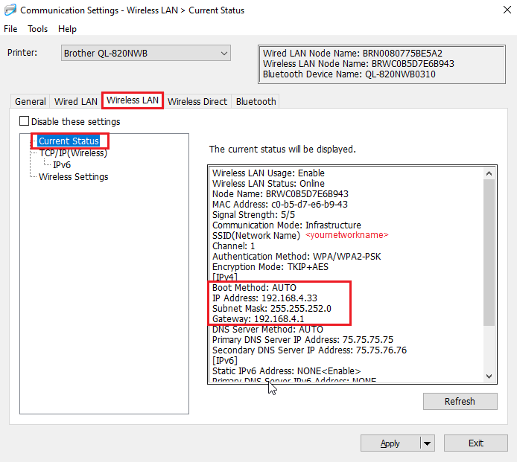Image resolution: width=517 pixels, height=462 pixels.
Task: Click the Signal Strength: 5/5 line
Action: point(253,215)
